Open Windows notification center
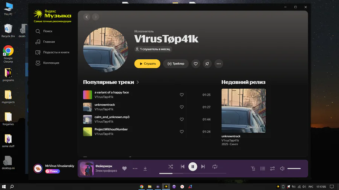 pos(332,187)
